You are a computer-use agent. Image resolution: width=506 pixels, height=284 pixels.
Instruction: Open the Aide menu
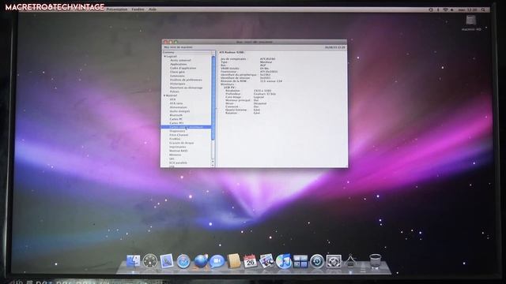coord(153,9)
